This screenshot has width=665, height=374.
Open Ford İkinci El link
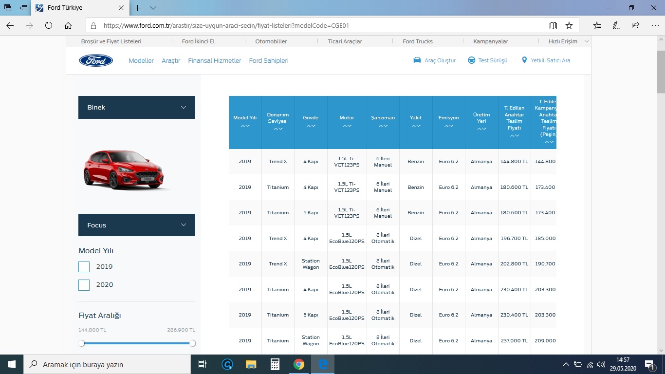198,41
